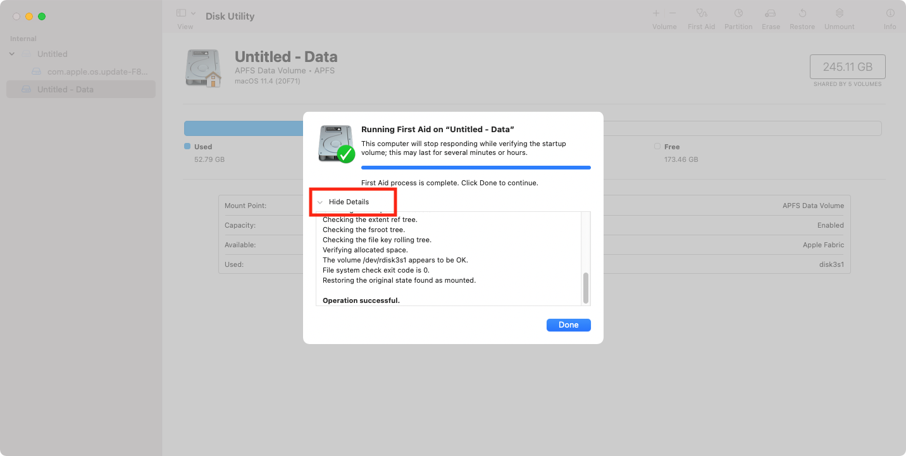906x456 pixels.
Task: Click 'Checking the file key rolling tree.' log line
Action: tap(377, 240)
